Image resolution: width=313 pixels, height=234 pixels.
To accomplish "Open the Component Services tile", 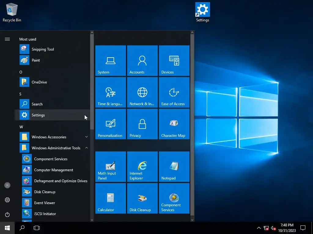I will click(x=174, y=198).
